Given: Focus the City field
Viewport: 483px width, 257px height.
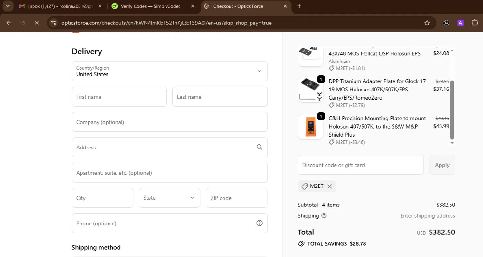Looking at the screenshot, I should click(102, 198).
